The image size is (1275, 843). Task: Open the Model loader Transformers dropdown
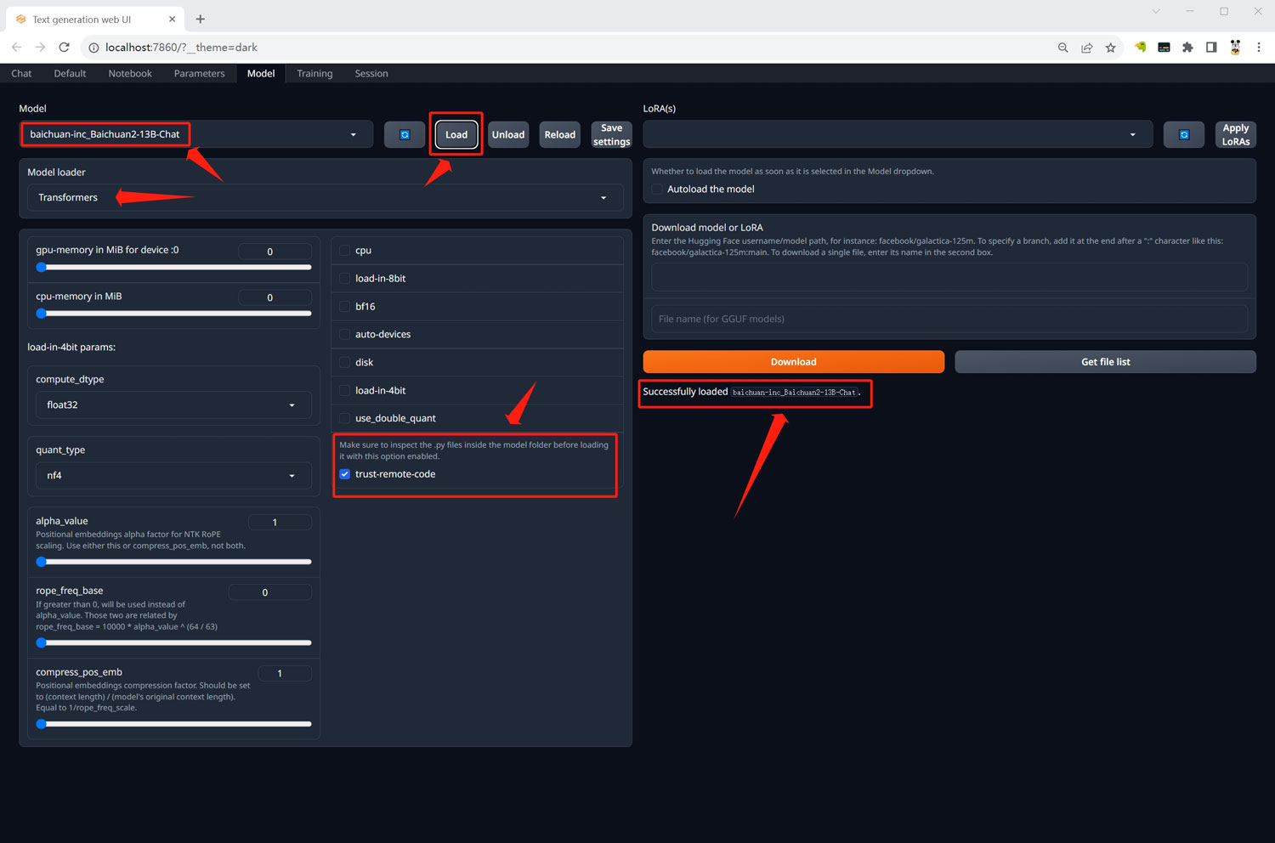coord(326,198)
